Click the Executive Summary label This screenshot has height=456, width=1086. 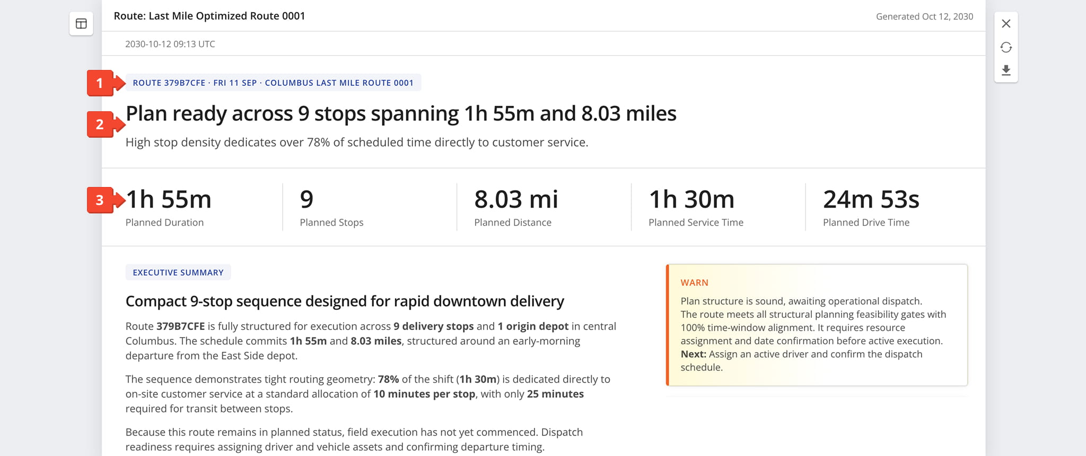pos(178,272)
